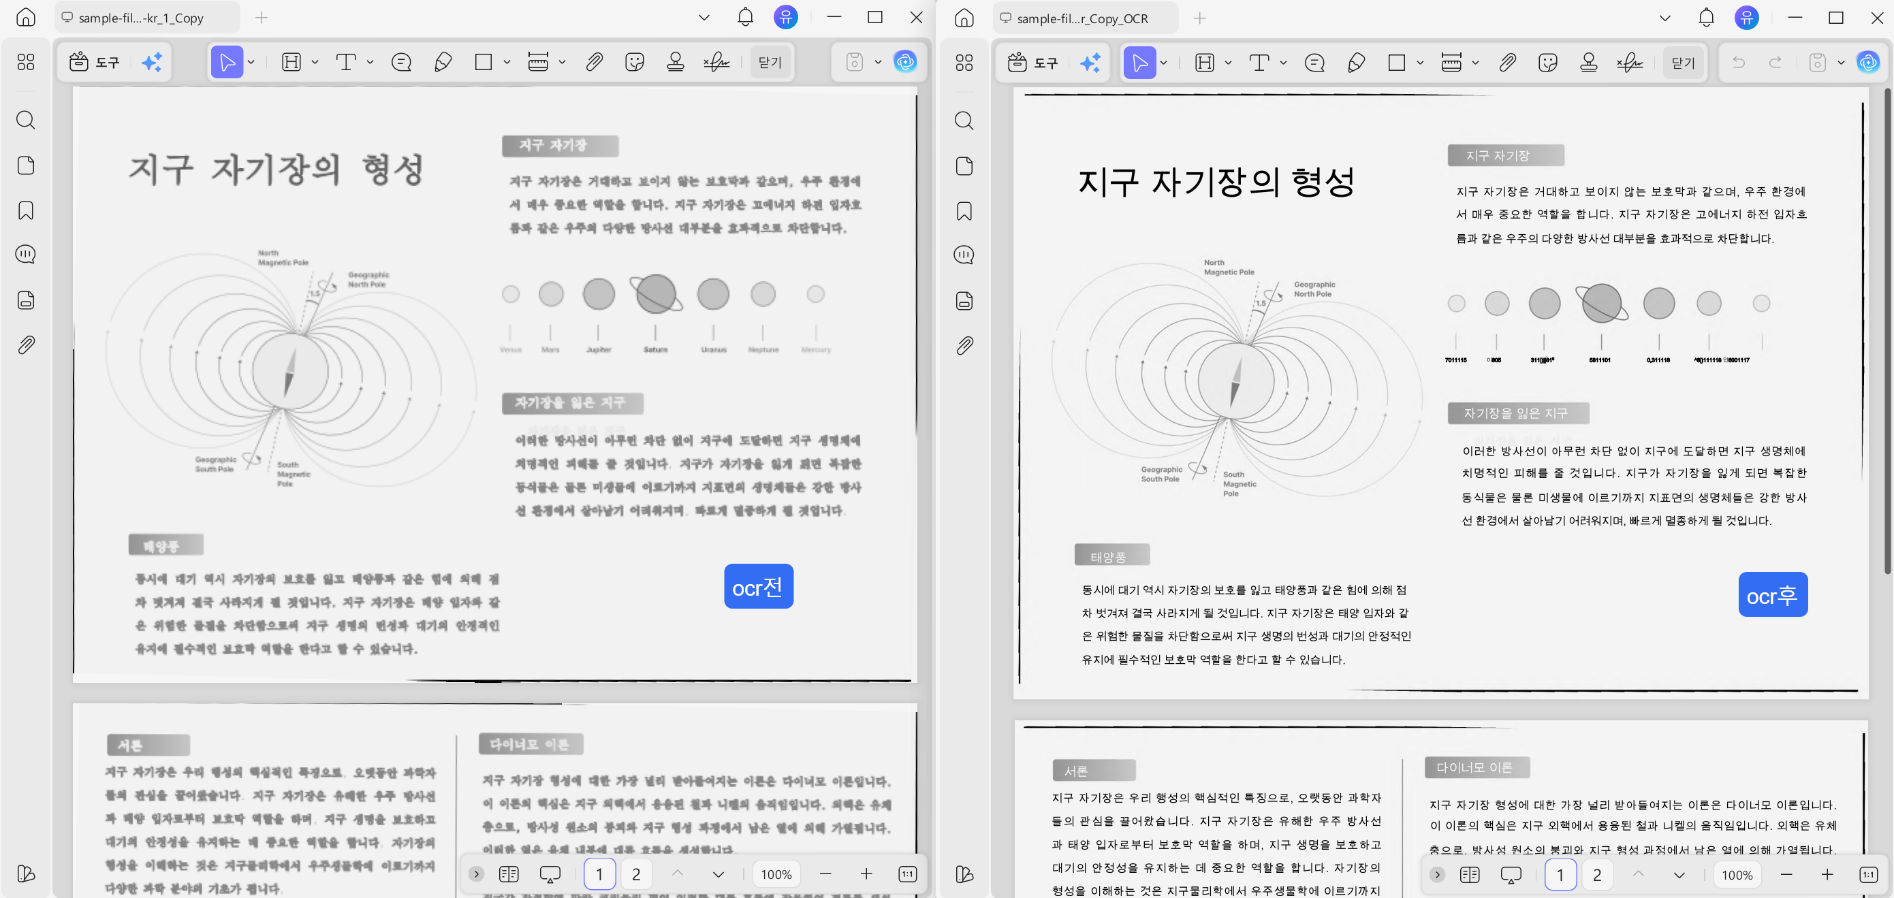1894x898 pixels.
Task: Go to page 2 in right OCR window
Action: point(1597,874)
